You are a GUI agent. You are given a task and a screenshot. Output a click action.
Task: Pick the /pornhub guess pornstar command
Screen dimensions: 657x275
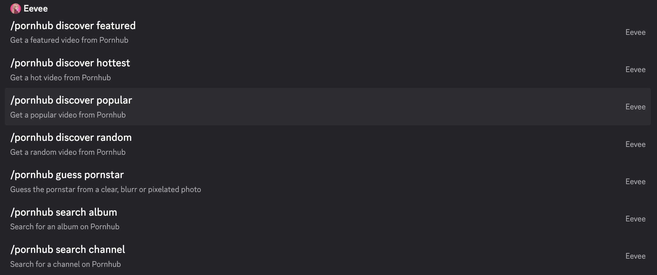click(328, 181)
